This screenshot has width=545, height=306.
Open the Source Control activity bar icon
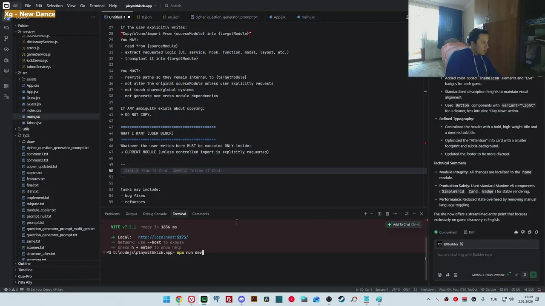6,38
